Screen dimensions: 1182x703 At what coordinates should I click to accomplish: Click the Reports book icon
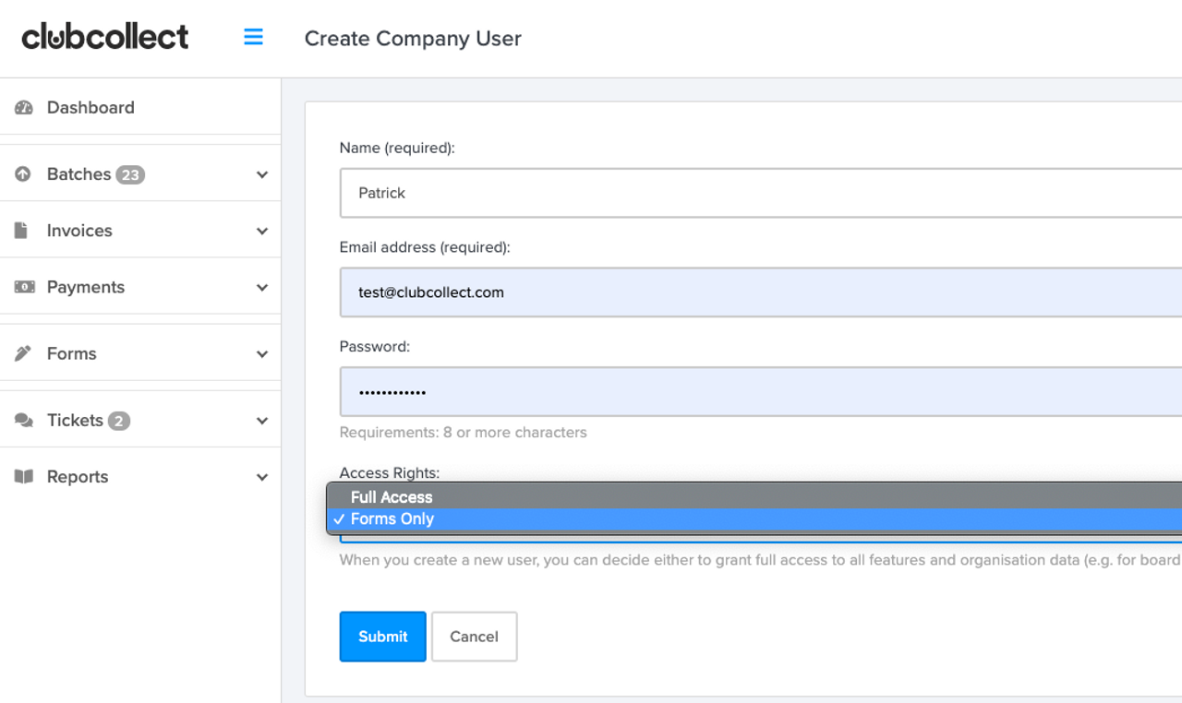coord(24,477)
